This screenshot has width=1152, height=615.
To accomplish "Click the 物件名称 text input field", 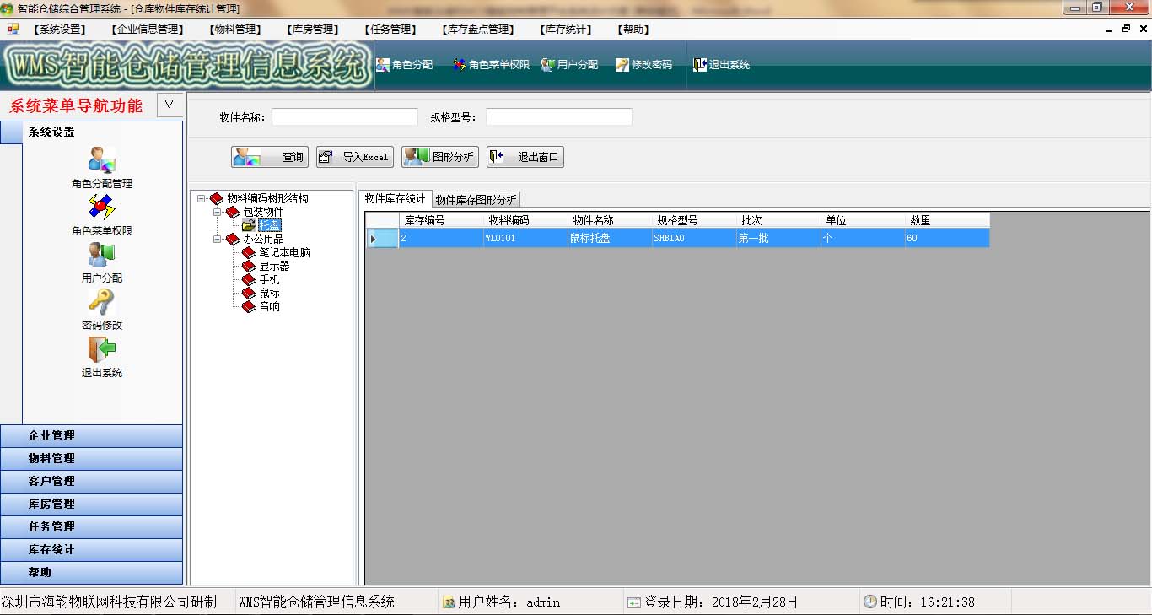I will [344, 117].
